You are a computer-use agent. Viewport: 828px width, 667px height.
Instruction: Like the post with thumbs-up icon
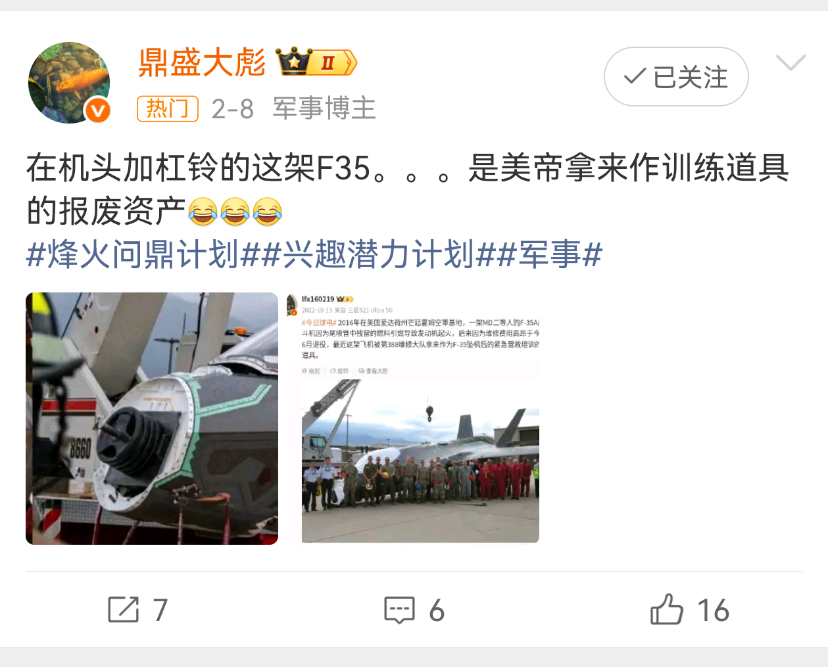(667, 609)
